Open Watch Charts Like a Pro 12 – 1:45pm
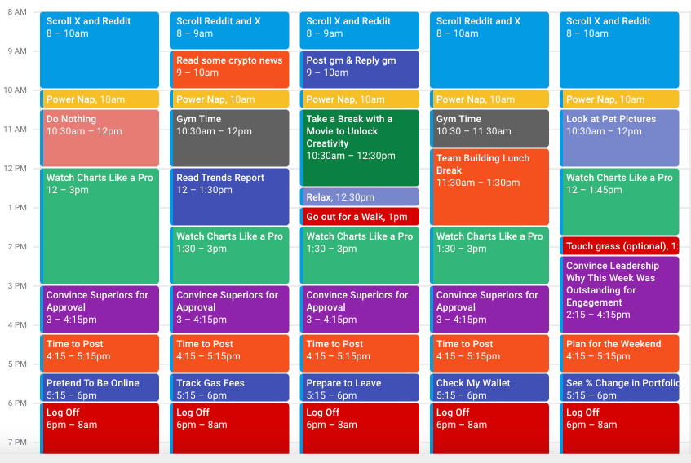The height and width of the screenshot is (463, 691). pyautogui.click(x=619, y=201)
